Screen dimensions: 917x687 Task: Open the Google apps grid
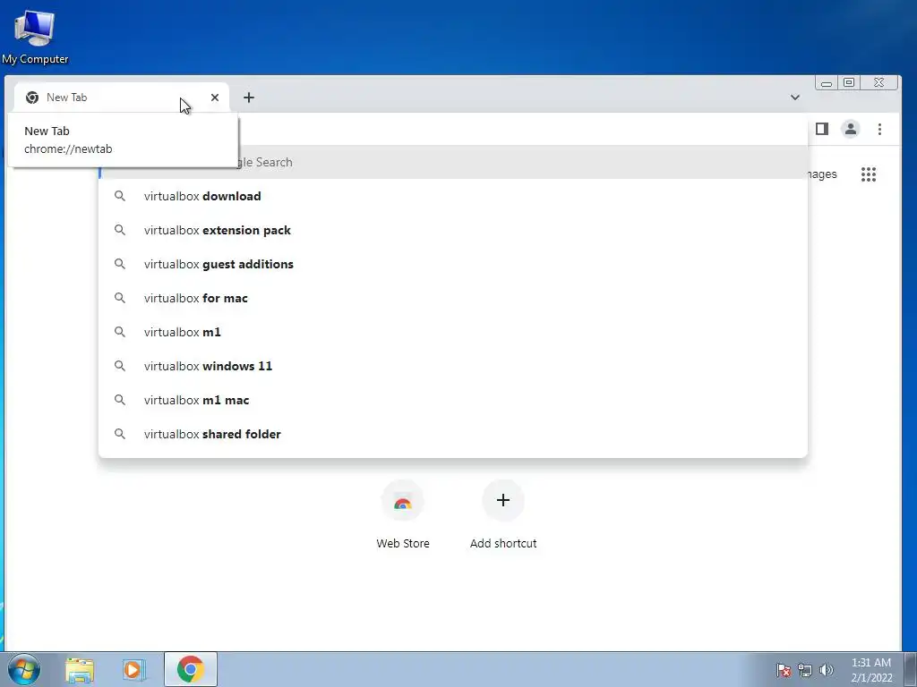(869, 174)
